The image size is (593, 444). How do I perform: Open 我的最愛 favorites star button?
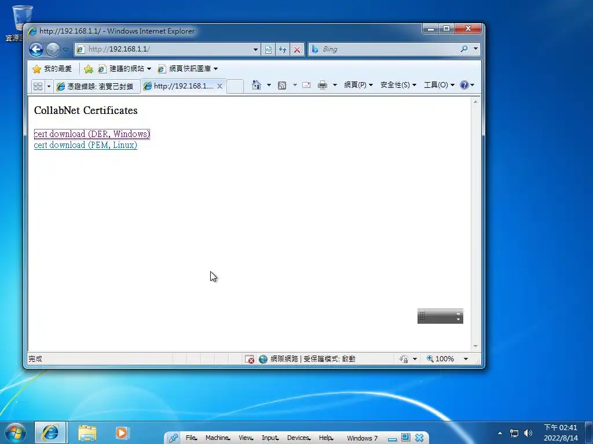pyautogui.click(x=52, y=69)
